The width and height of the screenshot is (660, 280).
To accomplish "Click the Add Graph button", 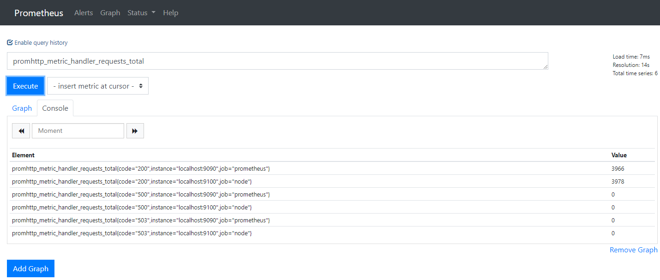I will (x=31, y=269).
